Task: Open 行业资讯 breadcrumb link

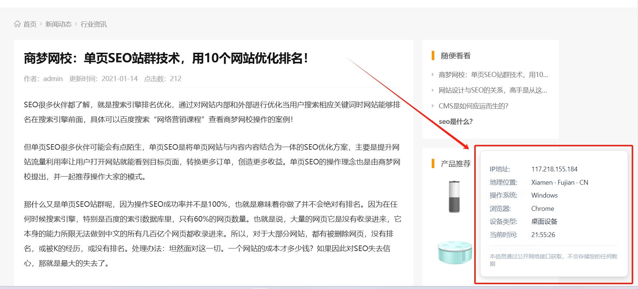Action: [x=94, y=24]
